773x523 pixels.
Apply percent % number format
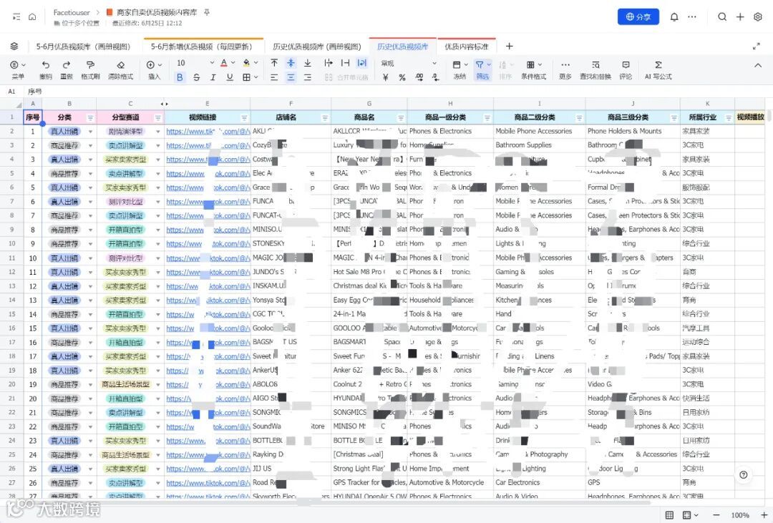pos(402,77)
